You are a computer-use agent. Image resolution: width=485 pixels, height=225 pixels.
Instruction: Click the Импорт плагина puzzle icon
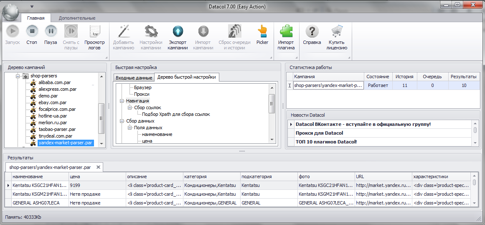coord(286,31)
